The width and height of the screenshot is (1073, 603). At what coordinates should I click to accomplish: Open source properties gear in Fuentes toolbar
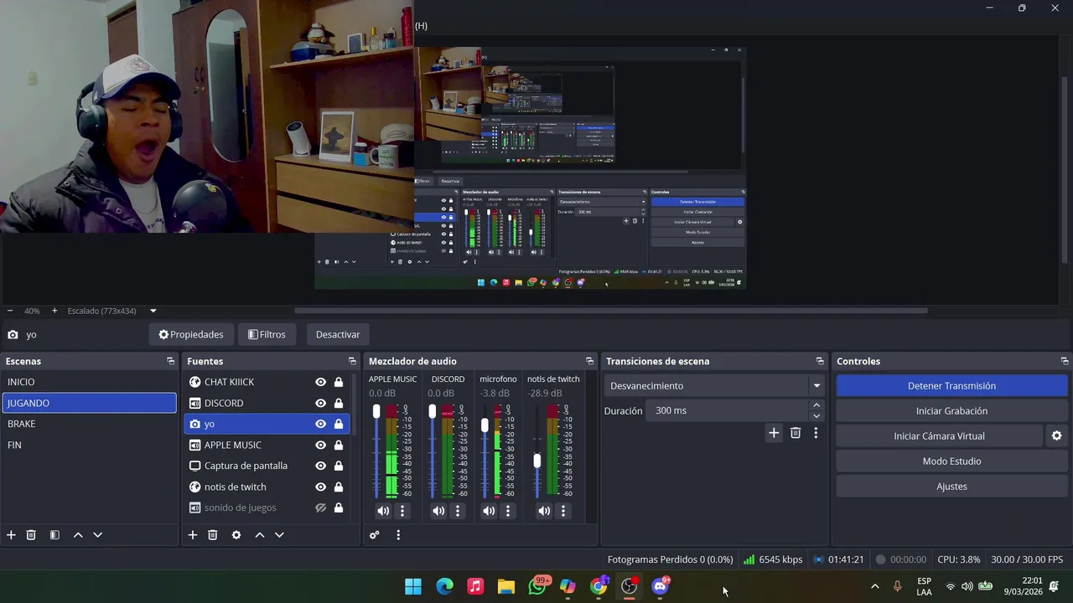coord(236,535)
